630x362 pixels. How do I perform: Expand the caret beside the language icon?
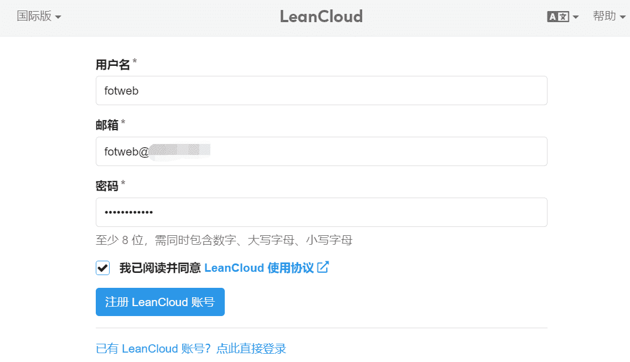[x=576, y=17]
